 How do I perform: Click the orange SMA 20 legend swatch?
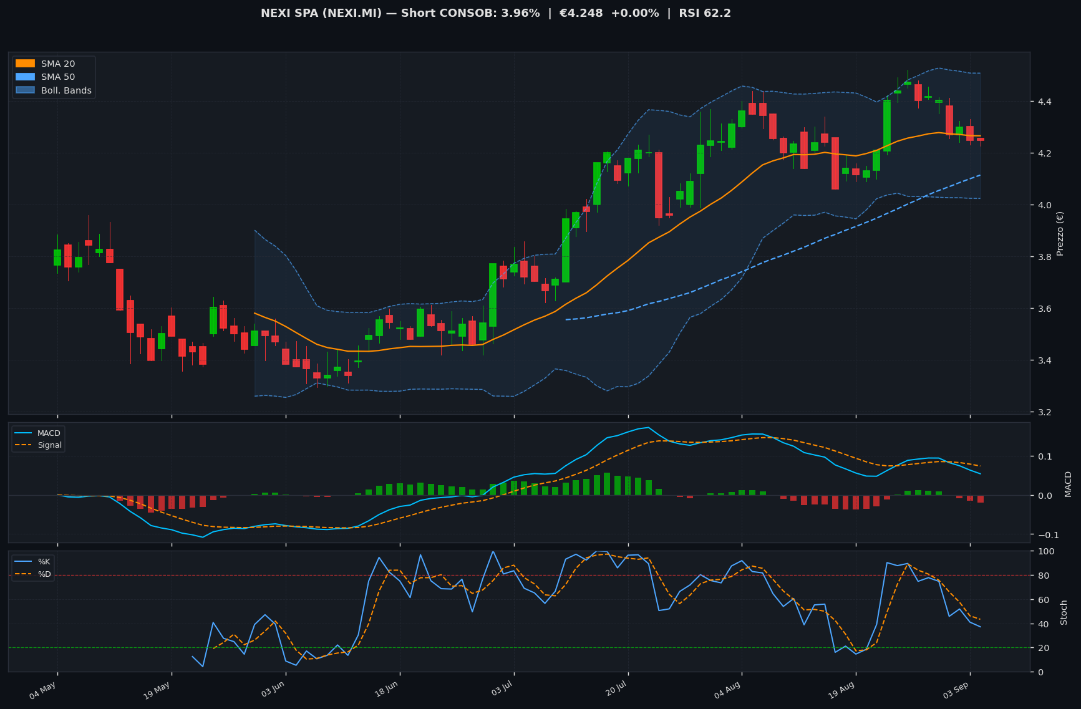(x=26, y=64)
